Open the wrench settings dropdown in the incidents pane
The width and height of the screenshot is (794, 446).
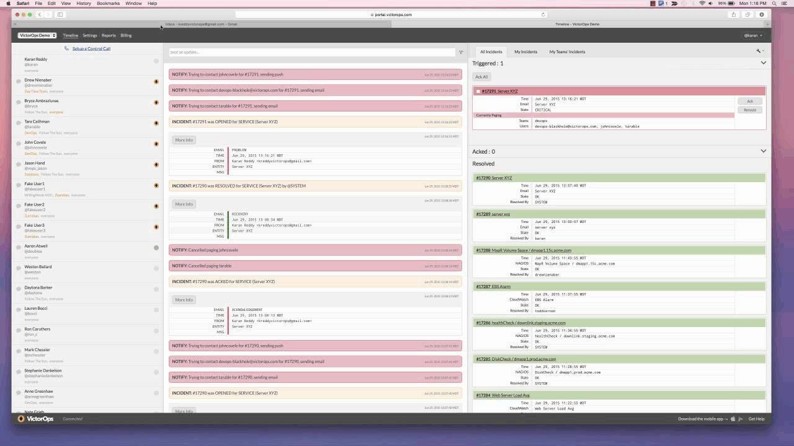coord(760,51)
